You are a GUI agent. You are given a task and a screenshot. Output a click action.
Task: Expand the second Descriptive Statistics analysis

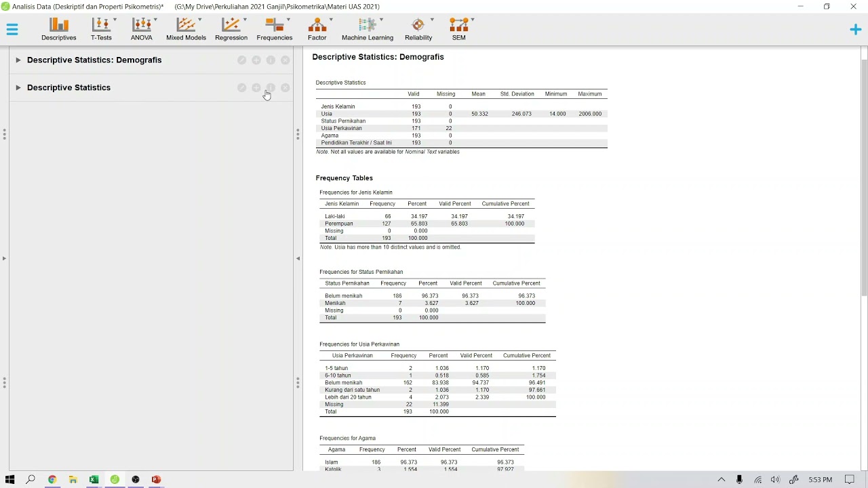(18, 87)
